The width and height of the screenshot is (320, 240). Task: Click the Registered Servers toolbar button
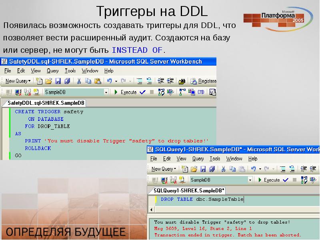203,81
